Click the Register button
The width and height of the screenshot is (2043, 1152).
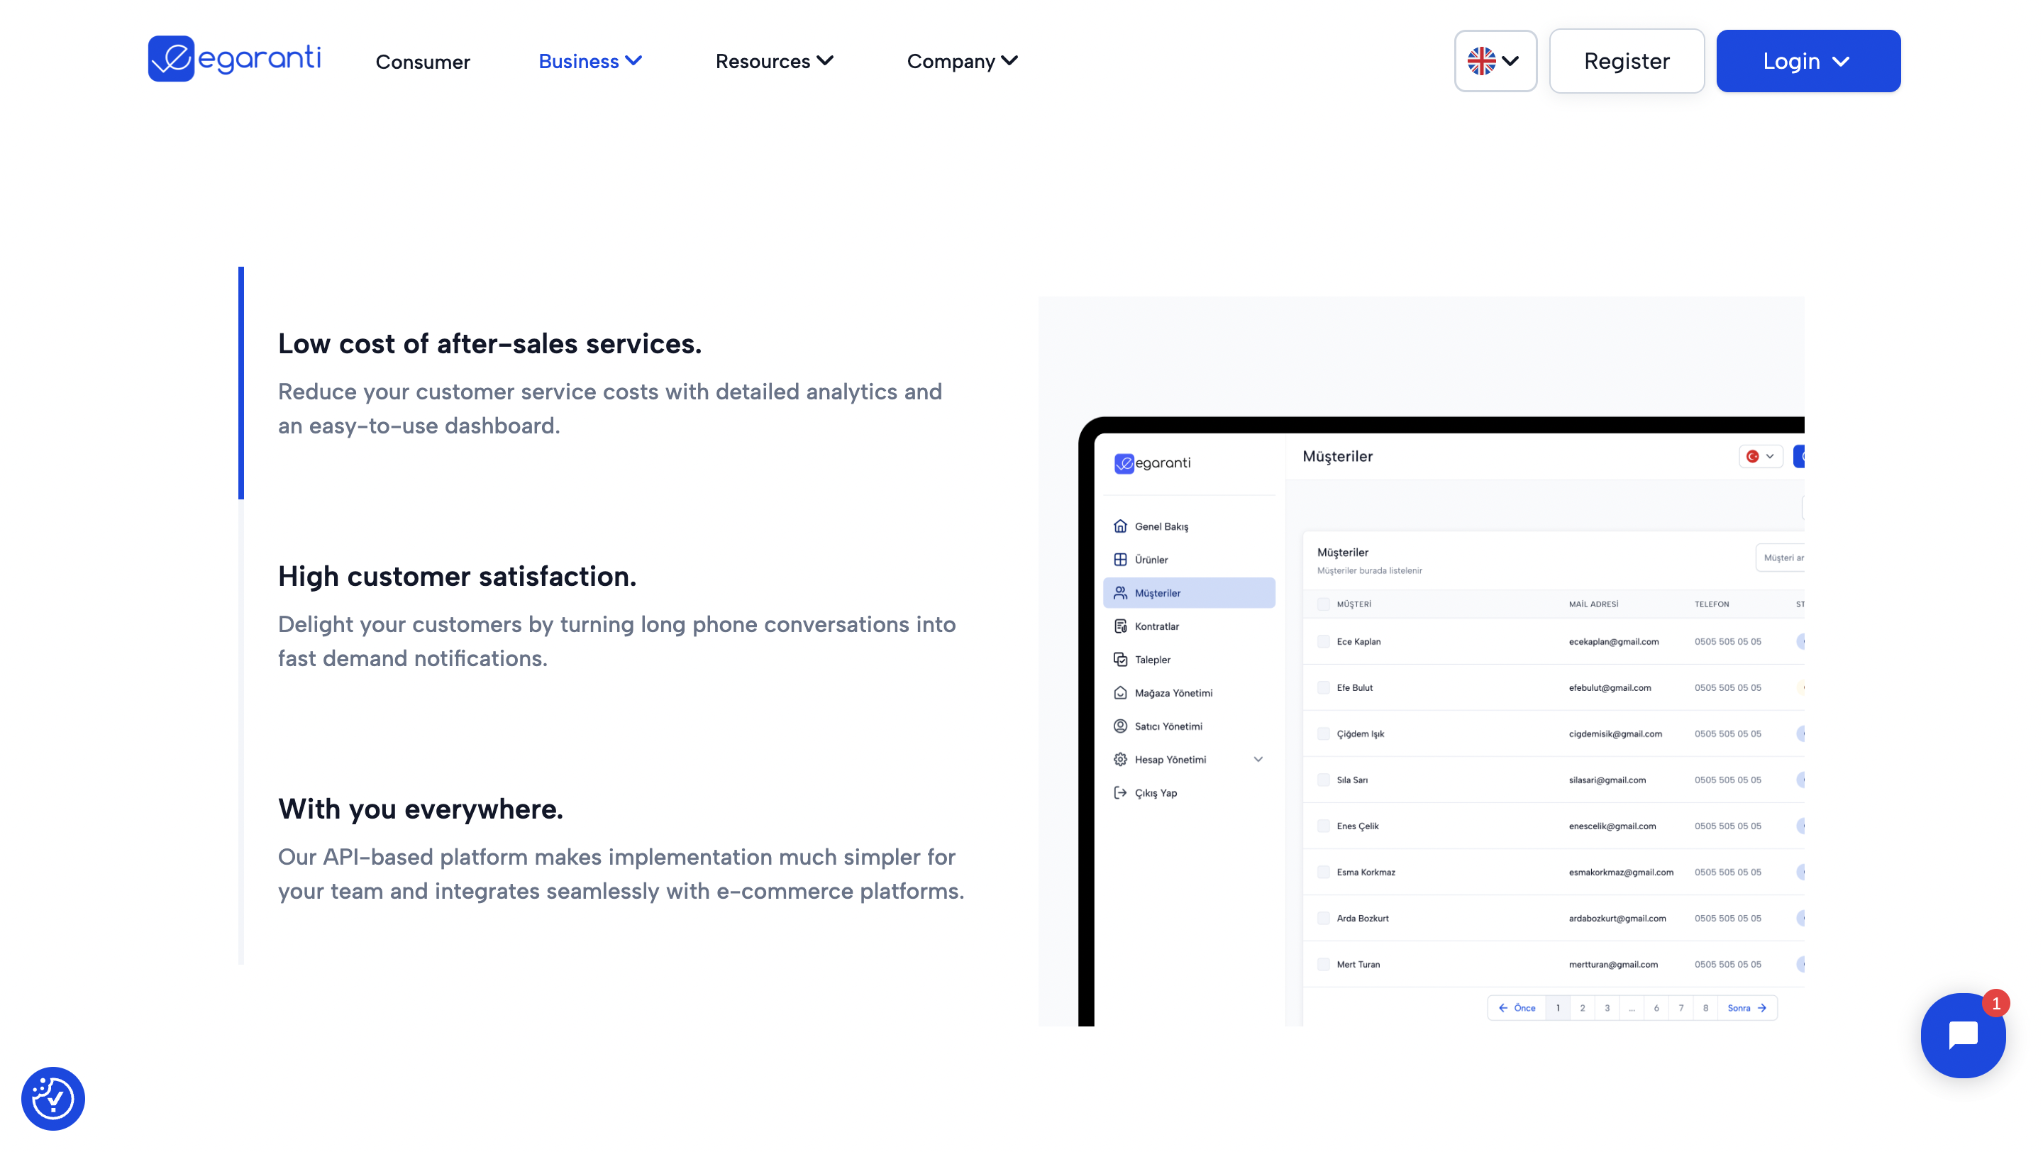[1626, 61]
